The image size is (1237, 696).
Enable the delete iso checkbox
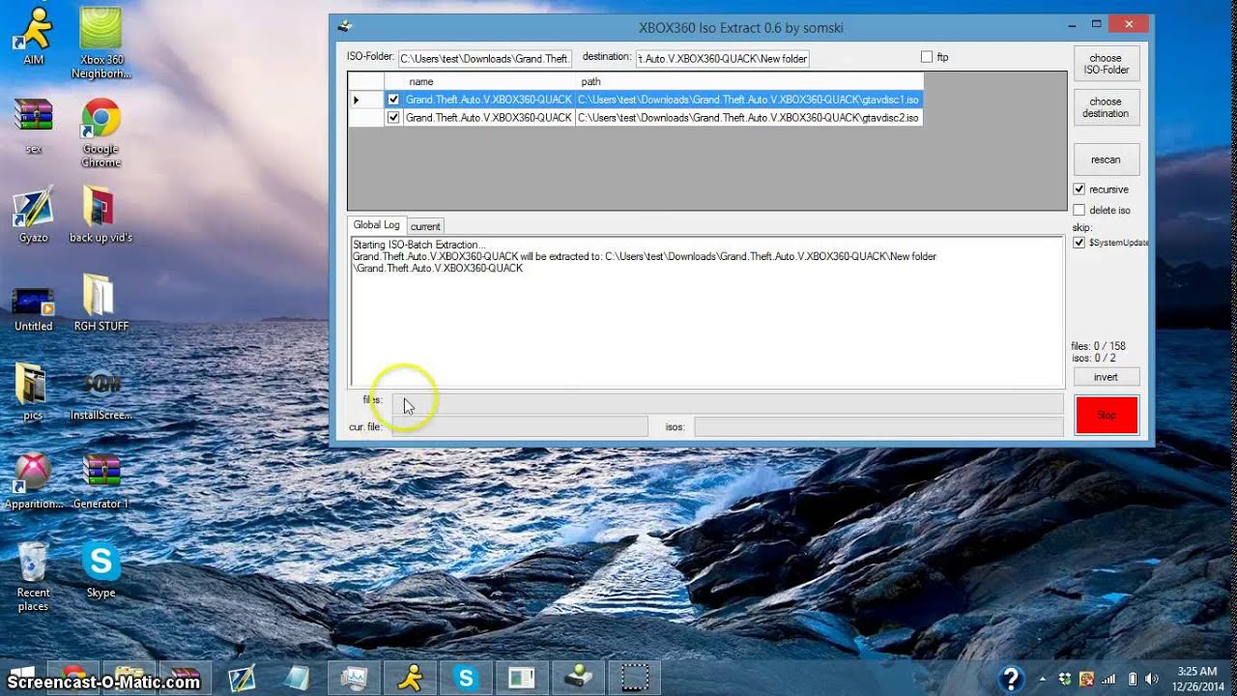click(x=1079, y=210)
